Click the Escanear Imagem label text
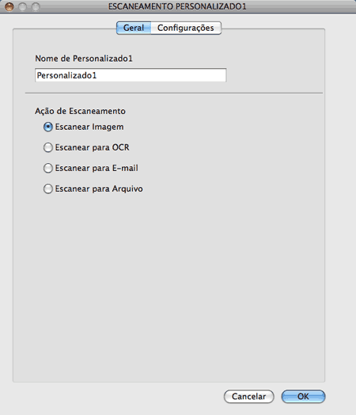356x415 pixels. (89, 127)
